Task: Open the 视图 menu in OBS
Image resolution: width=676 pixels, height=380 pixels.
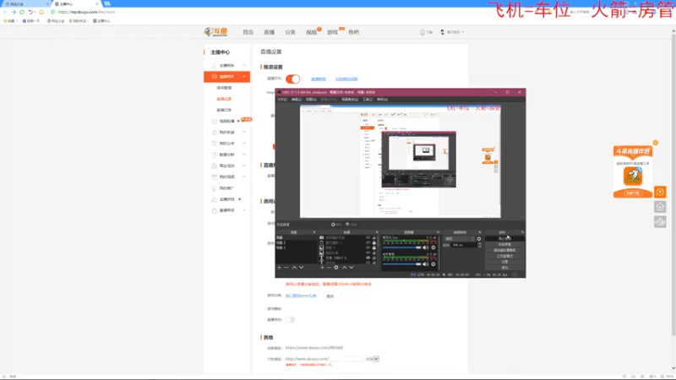Action: pyautogui.click(x=311, y=100)
